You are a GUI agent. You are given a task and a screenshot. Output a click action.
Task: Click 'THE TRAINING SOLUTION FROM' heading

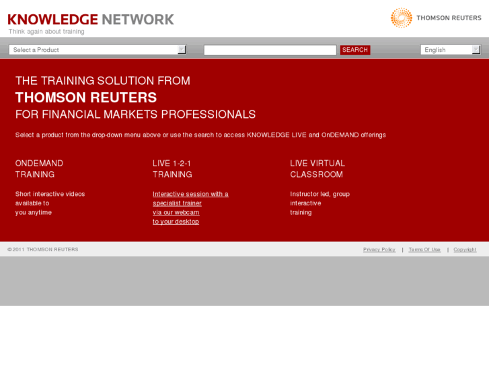103,81
